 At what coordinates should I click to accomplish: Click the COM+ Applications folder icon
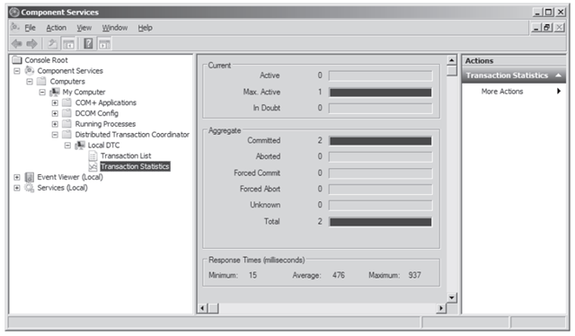pyautogui.click(x=66, y=102)
